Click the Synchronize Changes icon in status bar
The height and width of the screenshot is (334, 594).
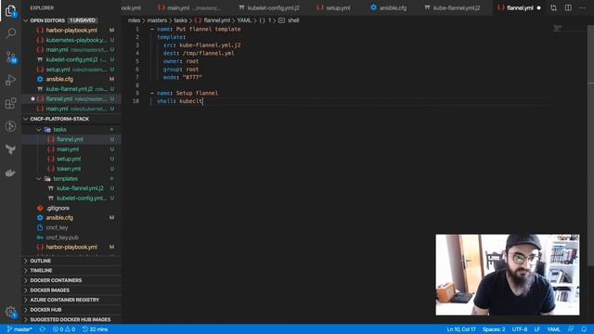coord(43,329)
